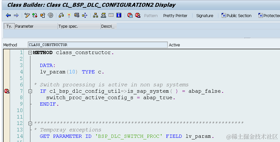Click the Navigation Stack icon

103,15
